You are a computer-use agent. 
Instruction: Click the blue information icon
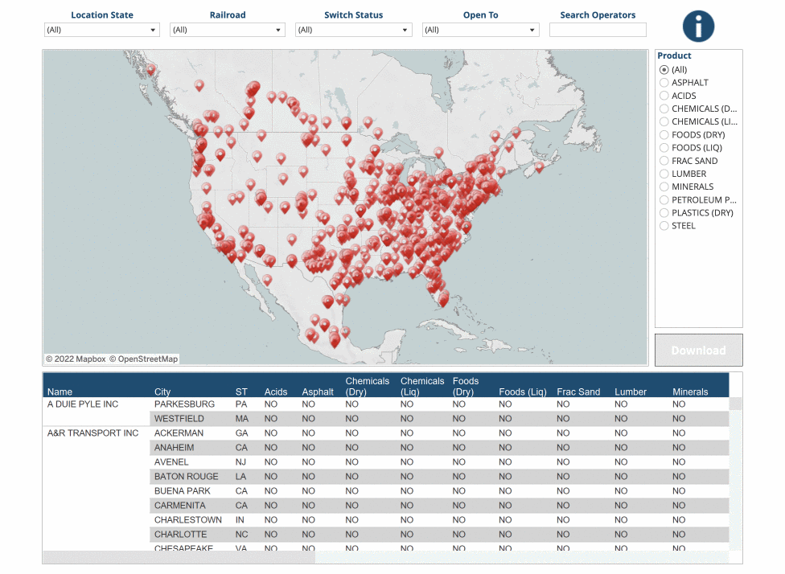click(x=698, y=26)
